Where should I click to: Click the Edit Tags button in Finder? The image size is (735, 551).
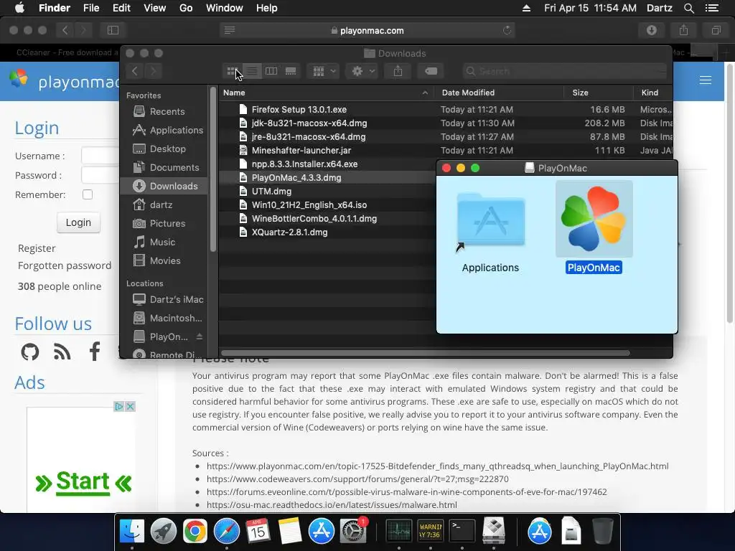431,71
